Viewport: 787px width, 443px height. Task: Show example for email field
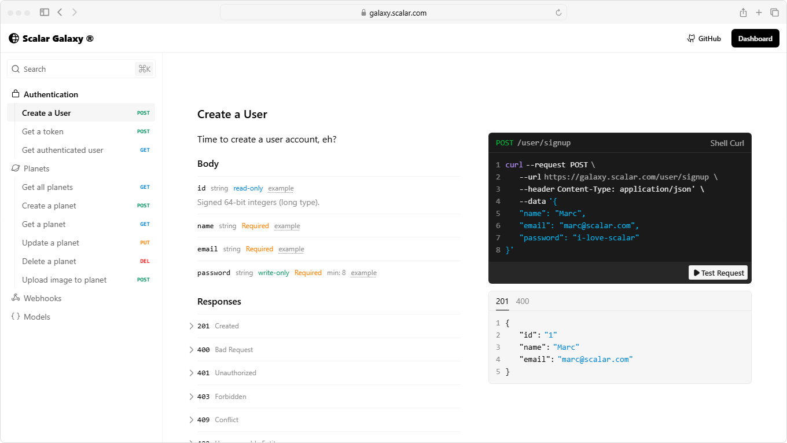coord(291,249)
